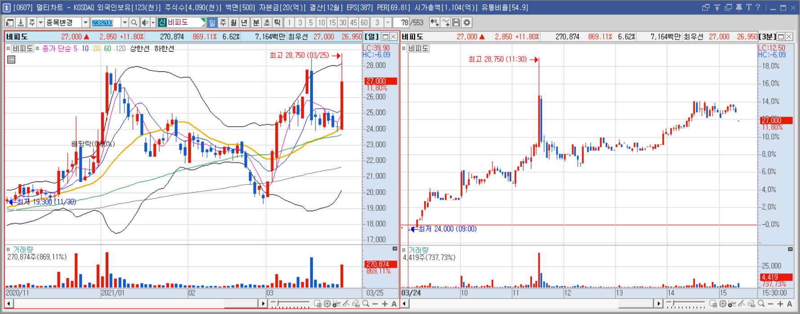Click the gear icon under daily chart

click(327, 304)
